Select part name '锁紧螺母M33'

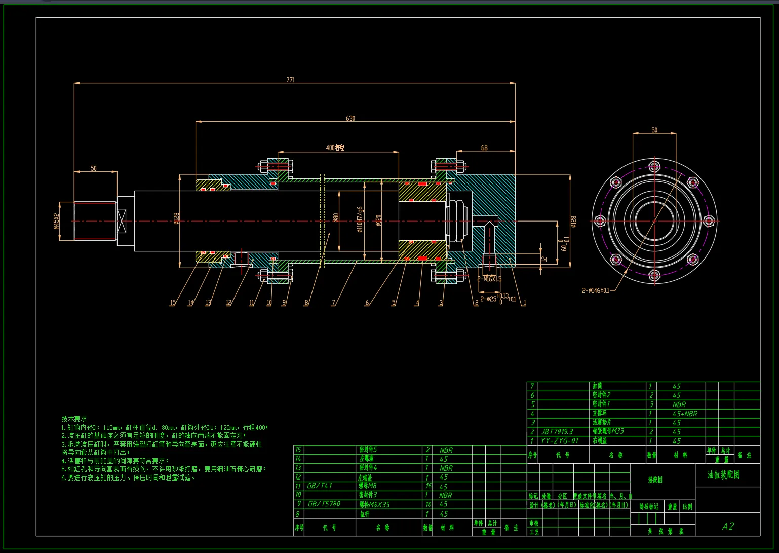pyautogui.click(x=608, y=431)
